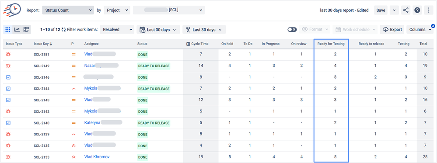The width and height of the screenshot is (437, 163).
Task: Click the last 30 days report - Edited title
Action: click(344, 10)
